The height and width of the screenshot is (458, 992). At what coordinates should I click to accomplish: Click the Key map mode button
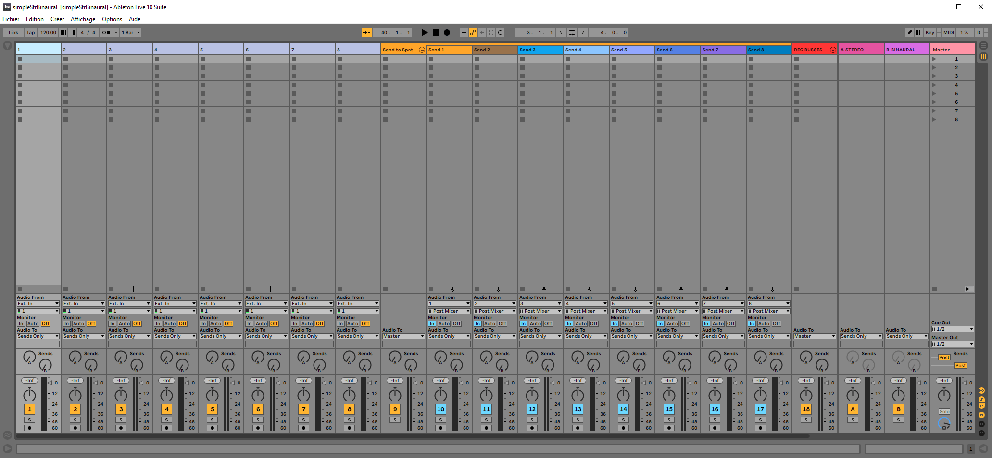tap(930, 33)
